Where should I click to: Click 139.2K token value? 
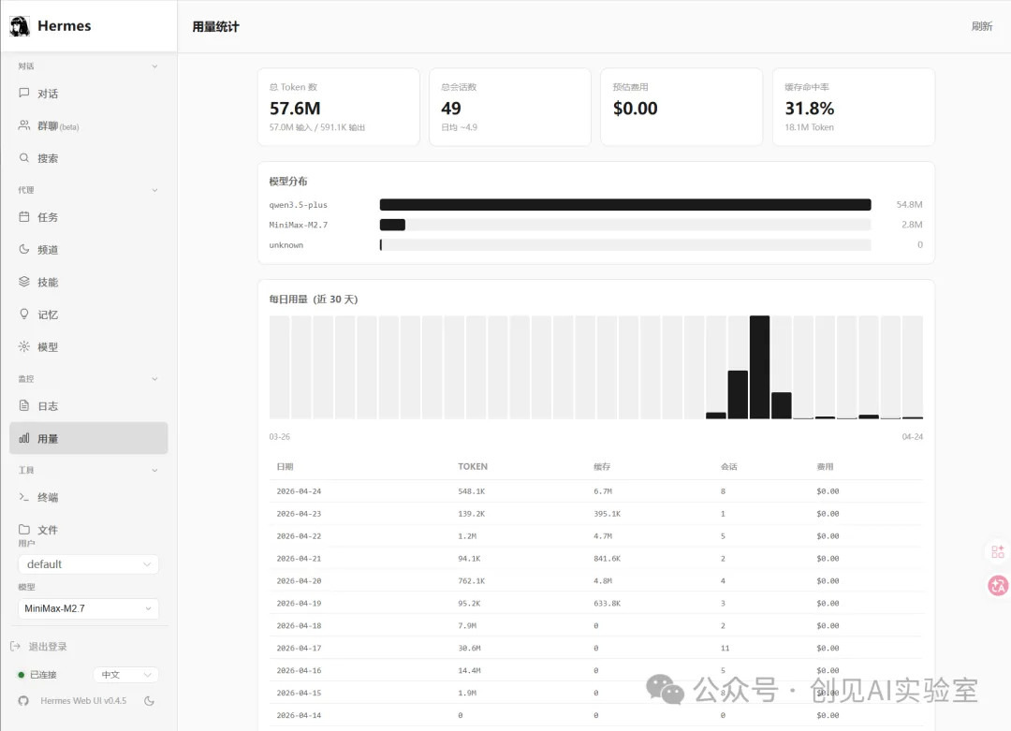tap(471, 514)
